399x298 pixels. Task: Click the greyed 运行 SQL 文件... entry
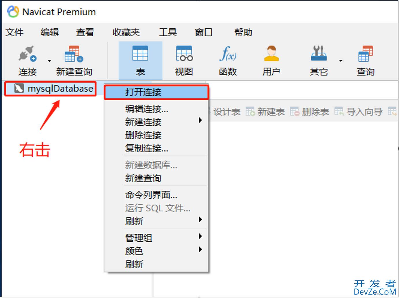coord(156,208)
